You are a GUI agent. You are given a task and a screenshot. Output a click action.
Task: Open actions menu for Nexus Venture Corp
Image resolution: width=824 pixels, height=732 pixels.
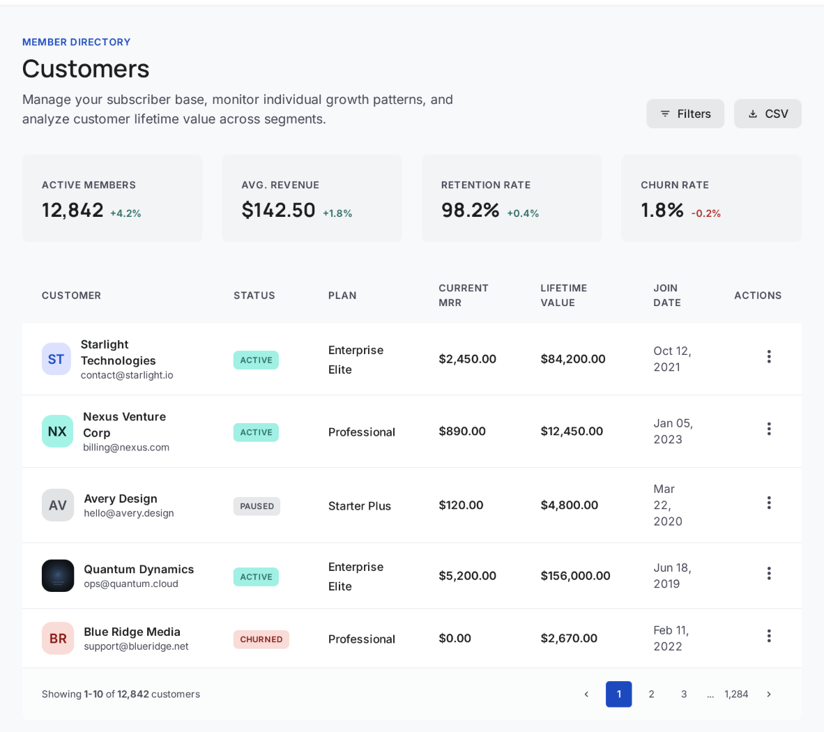click(x=769, y=429)
